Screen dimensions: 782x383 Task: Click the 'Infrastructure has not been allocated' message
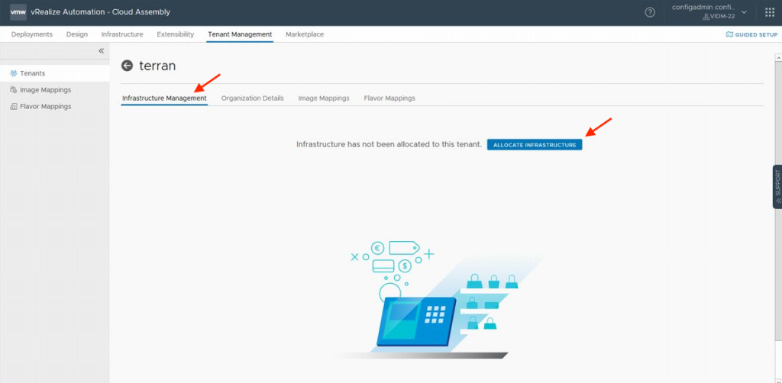click(389, 144)
